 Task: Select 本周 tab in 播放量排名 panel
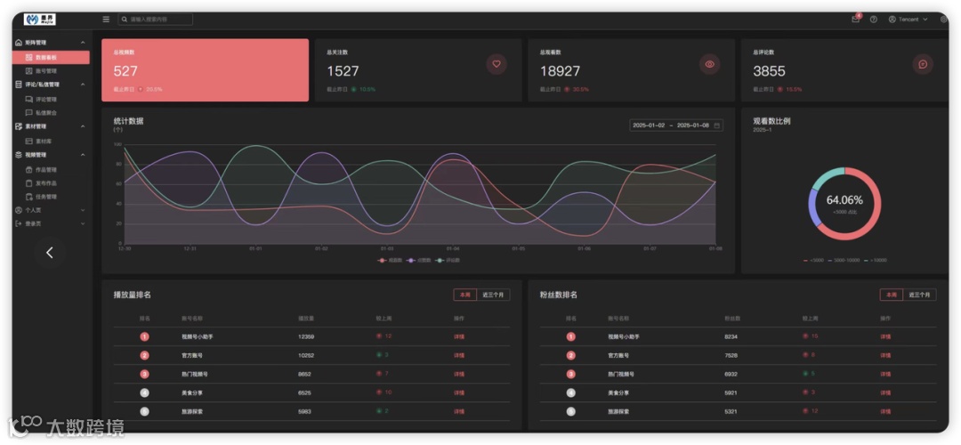pyautogui.click(x=465, y=295)
